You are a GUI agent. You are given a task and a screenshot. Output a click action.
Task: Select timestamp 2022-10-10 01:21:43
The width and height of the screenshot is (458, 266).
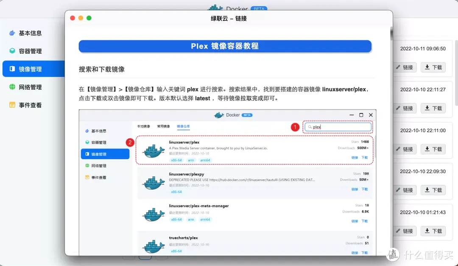(423, 212)
